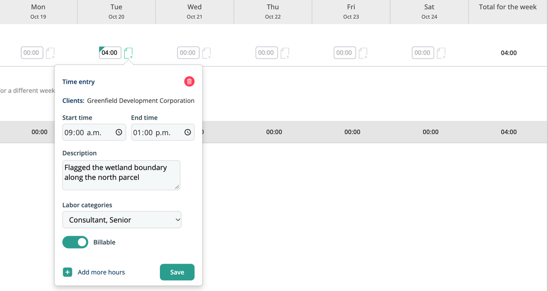Open note icon for Monday Oct 19
Image resolution: width=548 pixels, height=291 pixels.
pyautogui.click(x=50, y=53)
